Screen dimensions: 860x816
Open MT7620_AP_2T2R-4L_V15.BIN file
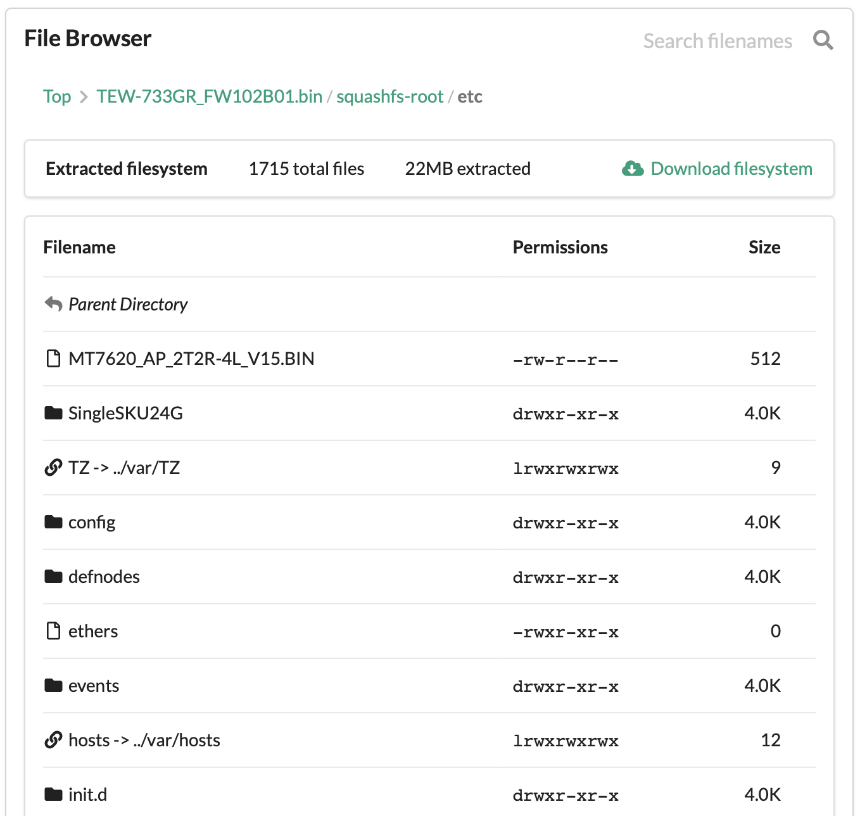pos(191,359)
